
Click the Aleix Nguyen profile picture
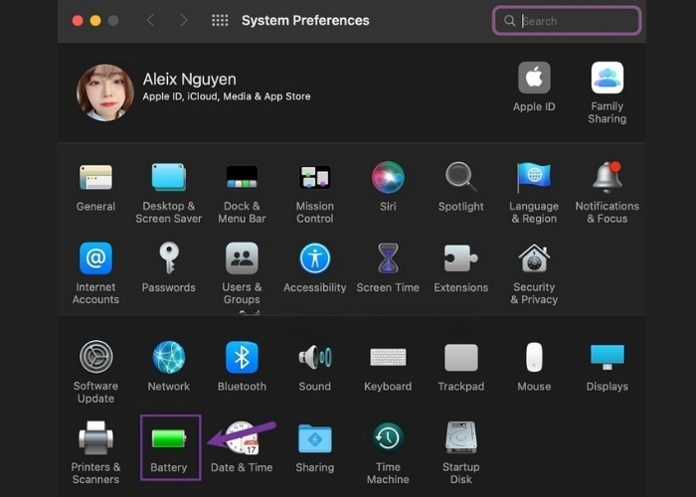click(105, 92)
